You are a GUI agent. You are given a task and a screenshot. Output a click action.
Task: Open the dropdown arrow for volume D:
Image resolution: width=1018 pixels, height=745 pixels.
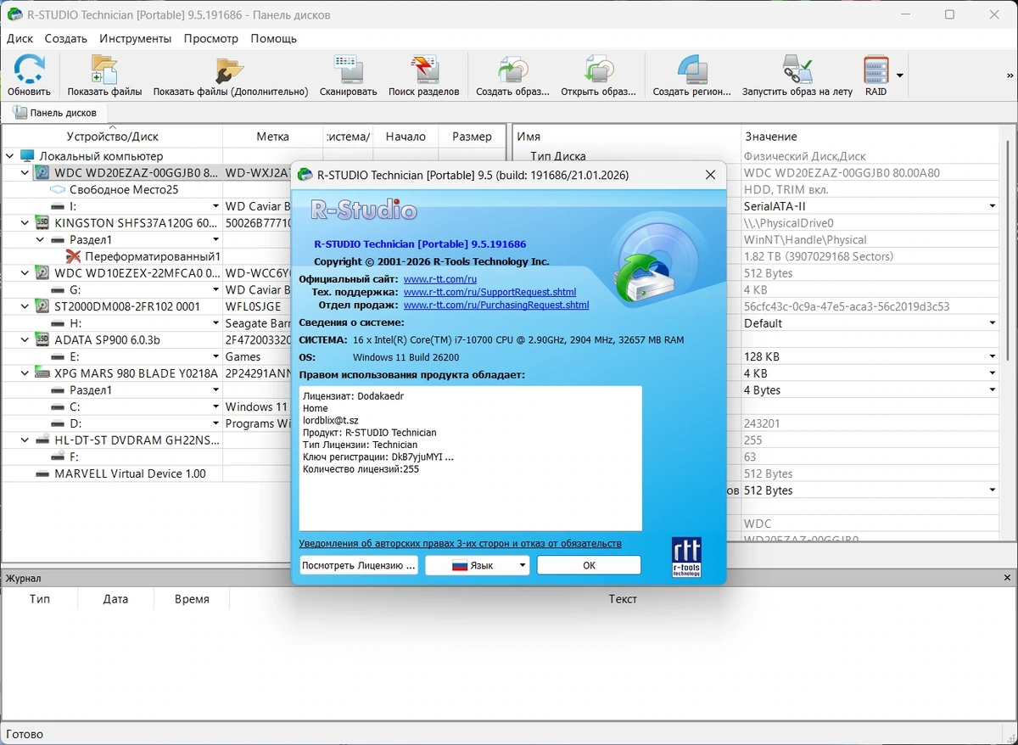(x=215, y=423)
